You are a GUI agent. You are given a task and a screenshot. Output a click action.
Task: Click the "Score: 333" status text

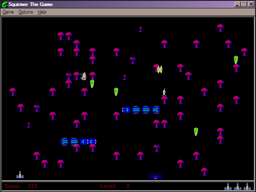(21, 186)
